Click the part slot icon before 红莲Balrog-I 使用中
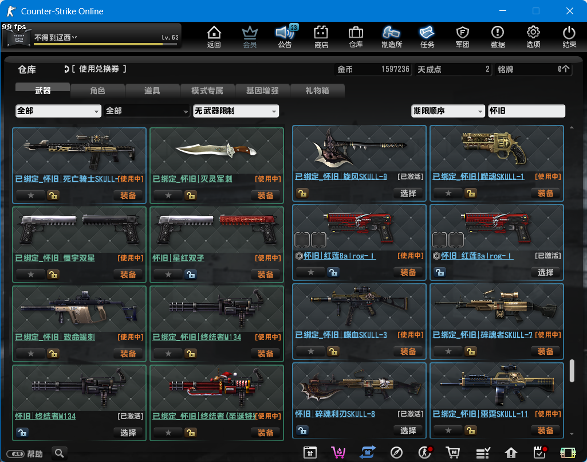The height and width of the screenshot is (462, 587). point(299,256)
